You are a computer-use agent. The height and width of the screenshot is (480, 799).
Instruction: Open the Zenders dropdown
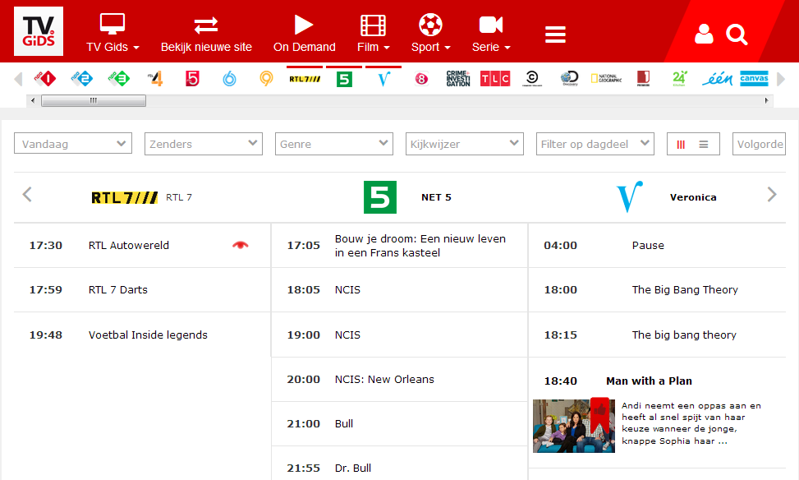(204, 144)
